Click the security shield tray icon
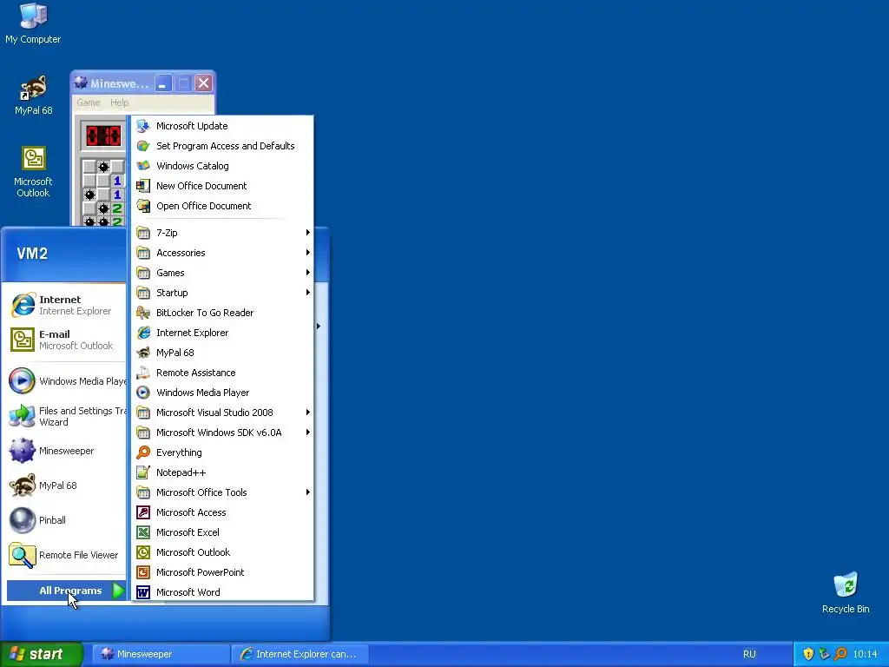 tap(808, 654)
